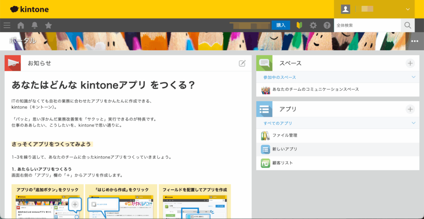This screenshot has width=424, height=219.
Task: Open the 顧客リスト app
Action: (282, 163)
